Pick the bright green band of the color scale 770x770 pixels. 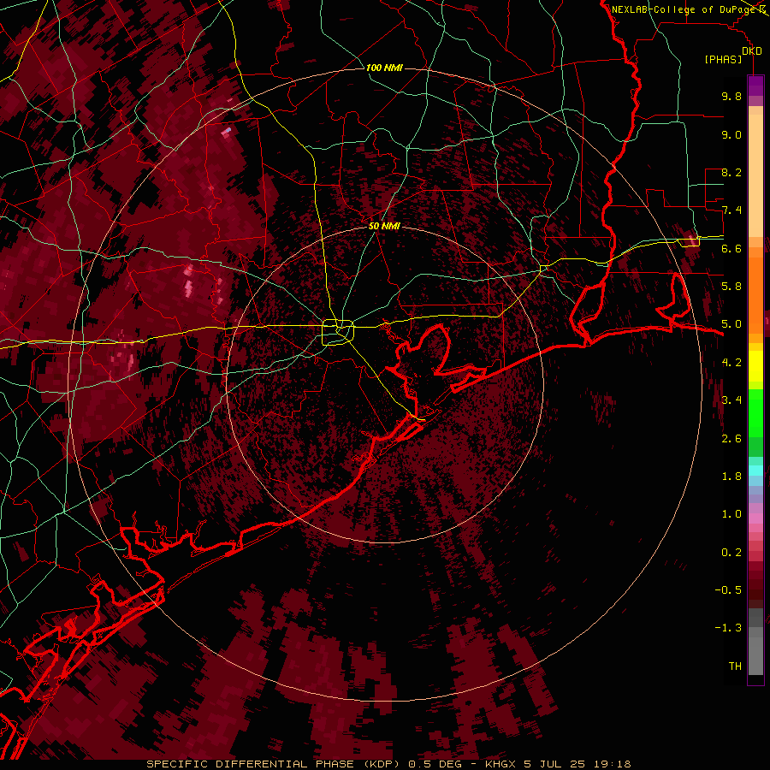click(755, 412)
